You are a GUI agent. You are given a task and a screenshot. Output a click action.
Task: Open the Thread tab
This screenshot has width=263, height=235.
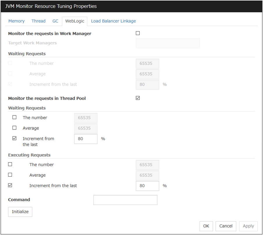pyautogui.click(x=38, y=21)
